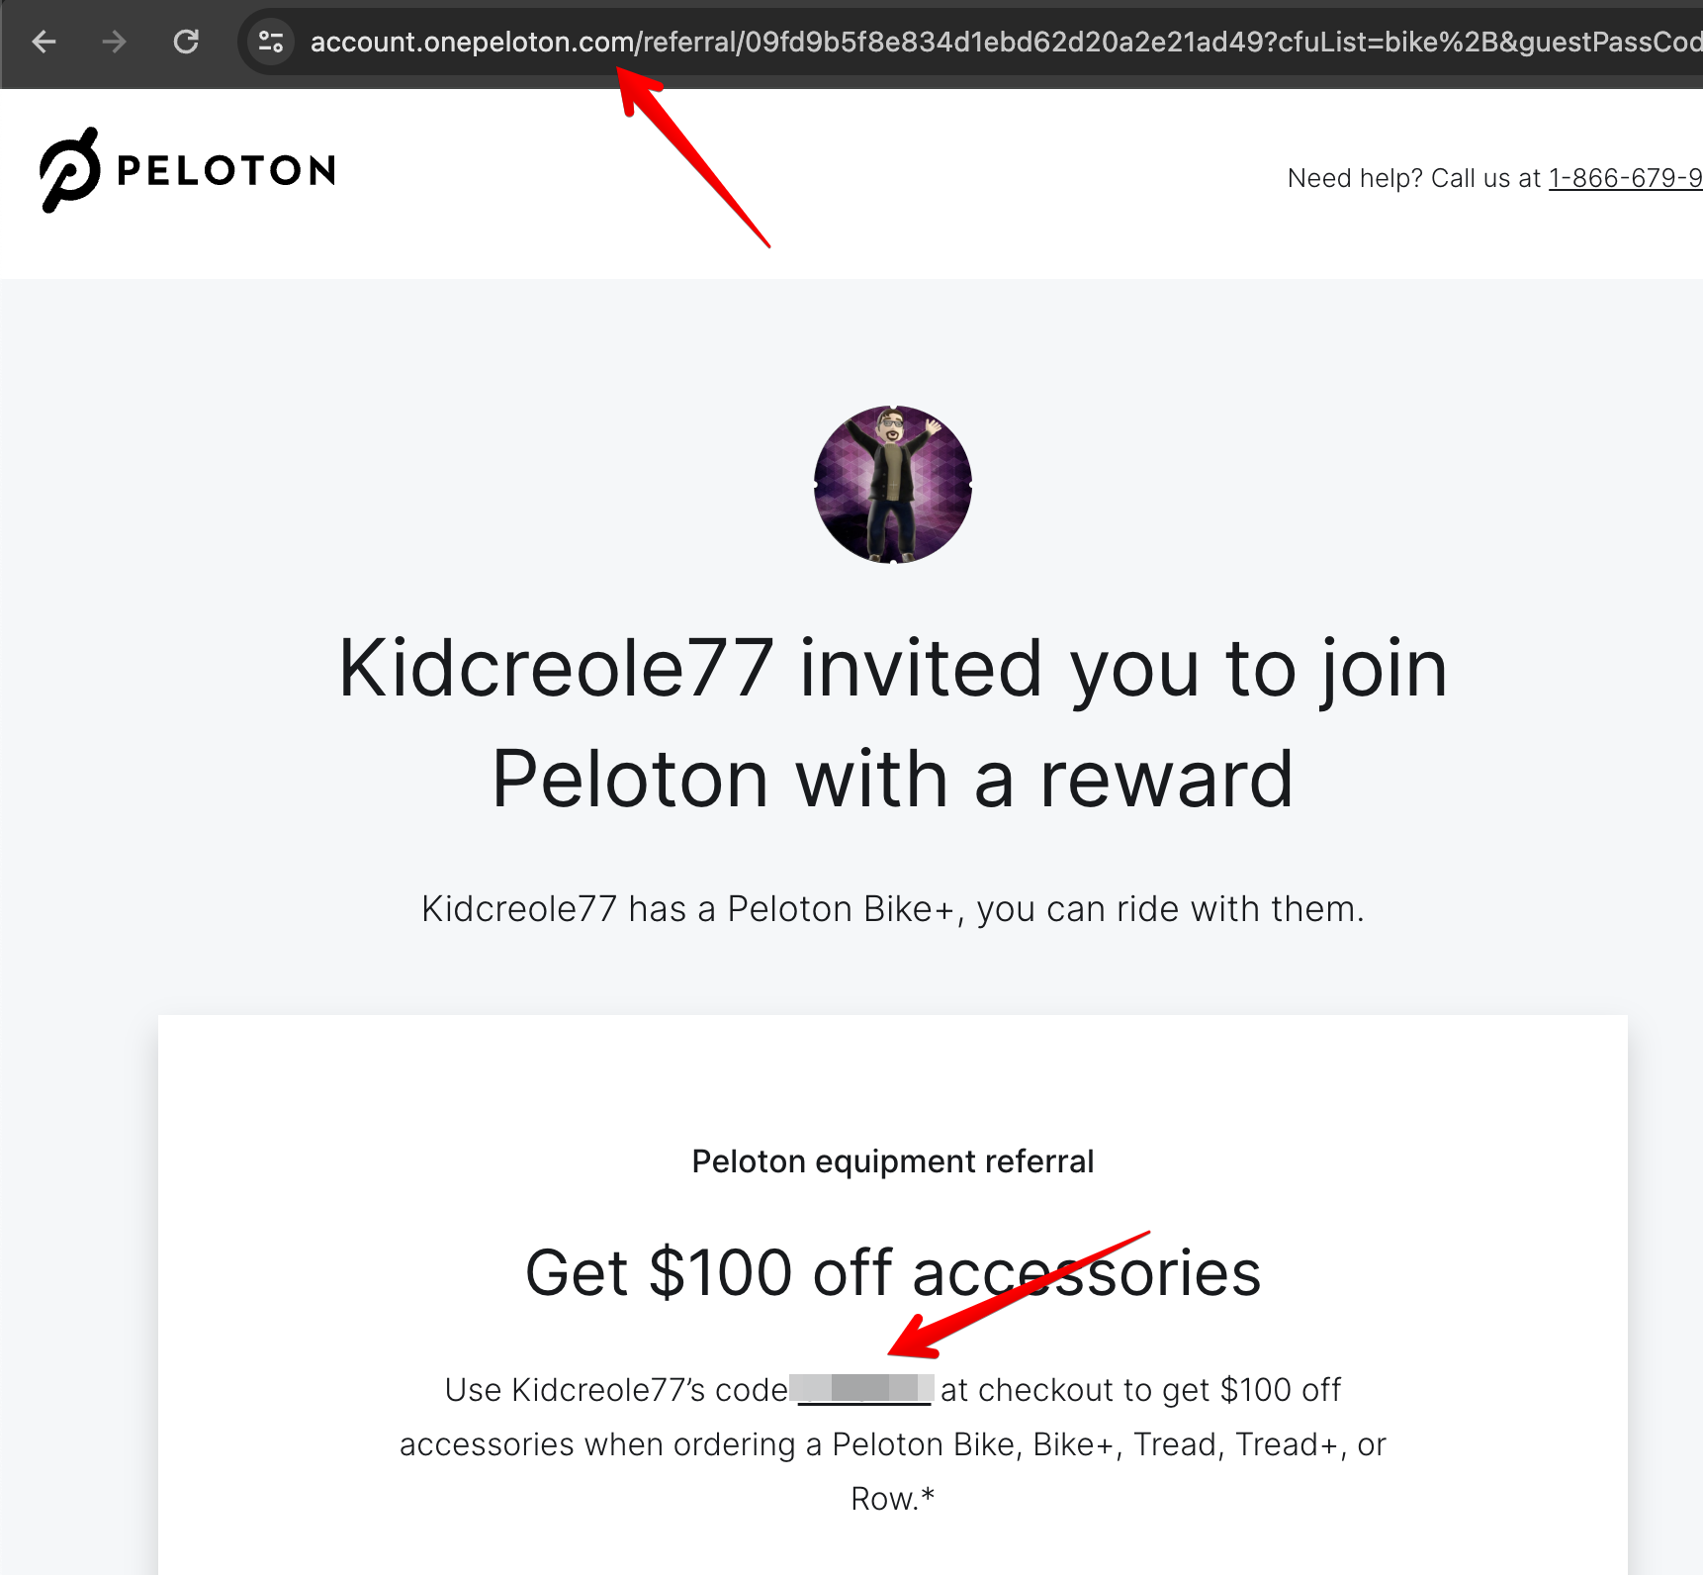
Task: Click the "Need help? Call us at" text
Action: (x=1414, y=178)
